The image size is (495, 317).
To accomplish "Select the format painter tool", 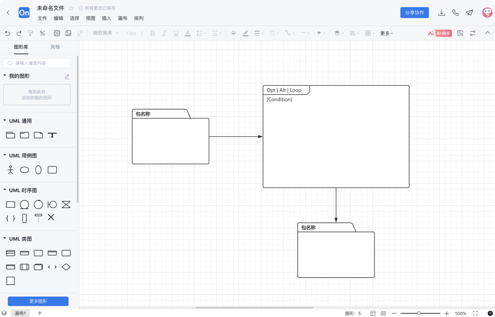I will tap(31, 33).
